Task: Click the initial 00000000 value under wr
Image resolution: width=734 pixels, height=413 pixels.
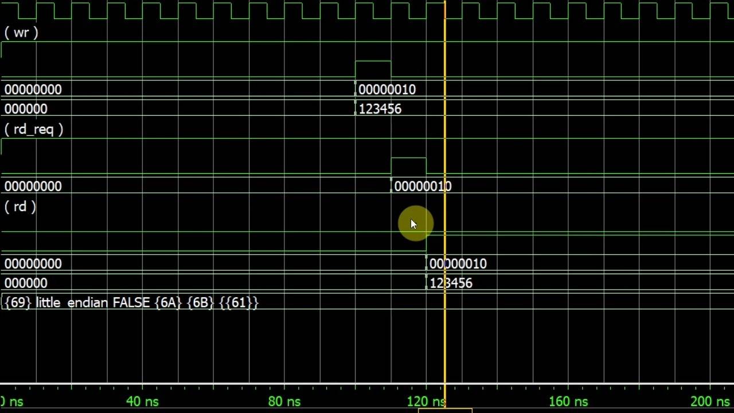Action: click(33, 89)
